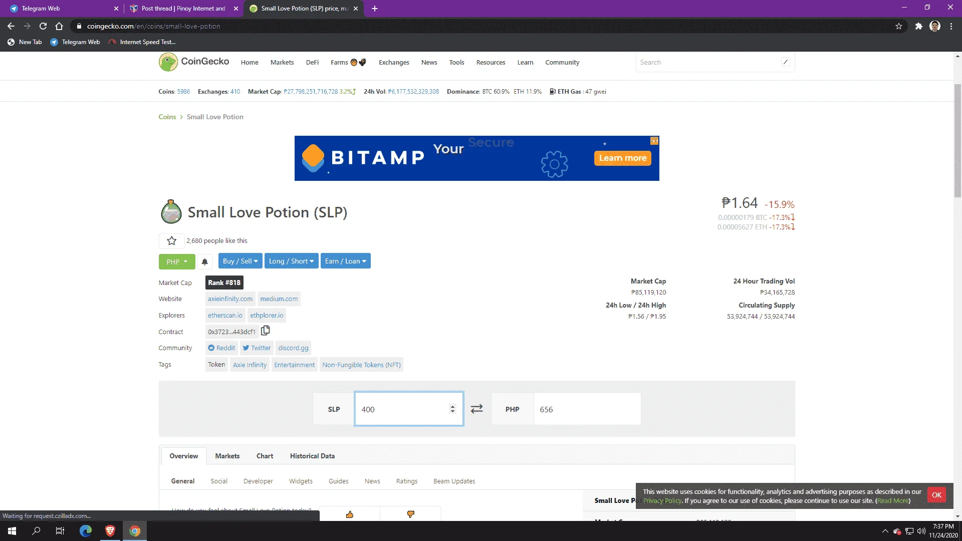Viewport: 962px width, 541px height.
Task: Copy the contract address with copy icon
Action: coord(266,331)
